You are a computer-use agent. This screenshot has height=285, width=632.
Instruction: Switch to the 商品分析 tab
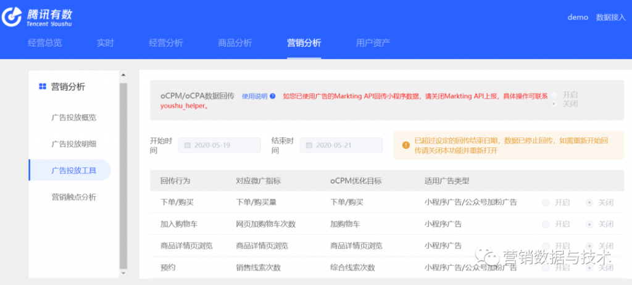(x=235, y=43)
